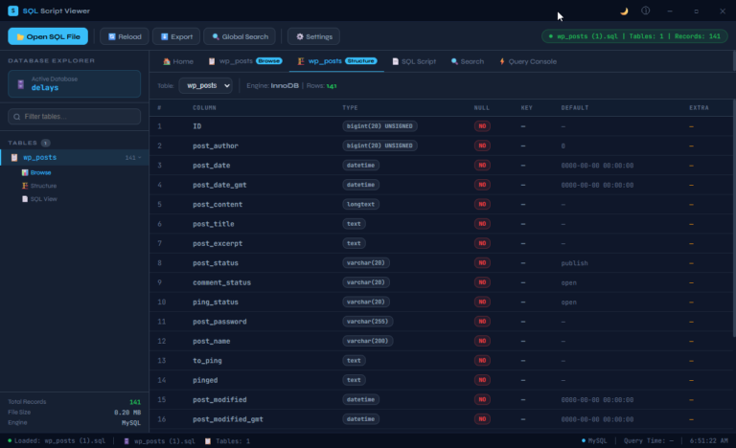The image size is (736, 448).
Task: Click the to_ping column name
Action: click(x=207, y=361)
